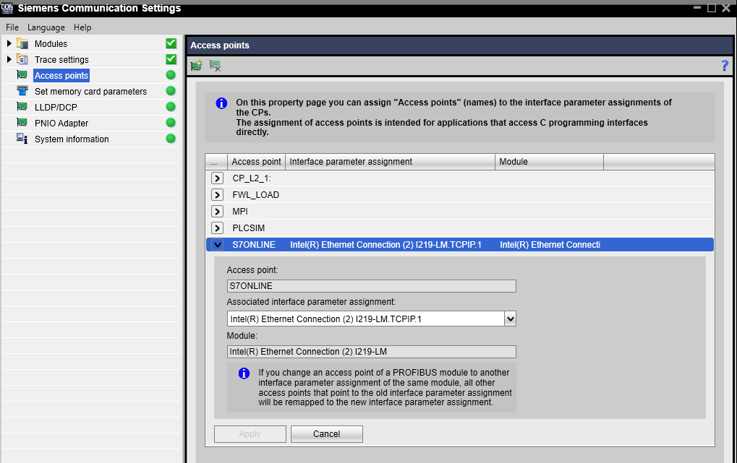Image resolution: width=737 pixels, height=463 pixels.
Task: Click the green status dot for System information
Action: coord(171,139)
